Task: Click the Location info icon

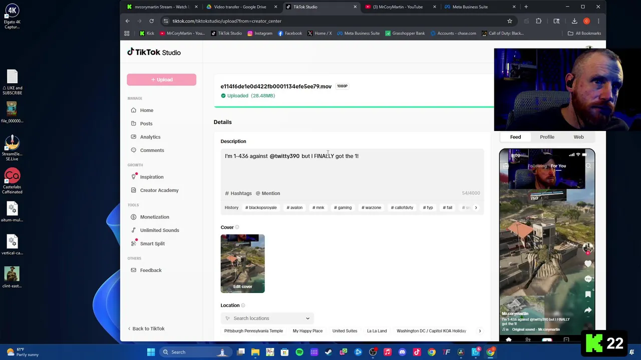Action: 243,305
